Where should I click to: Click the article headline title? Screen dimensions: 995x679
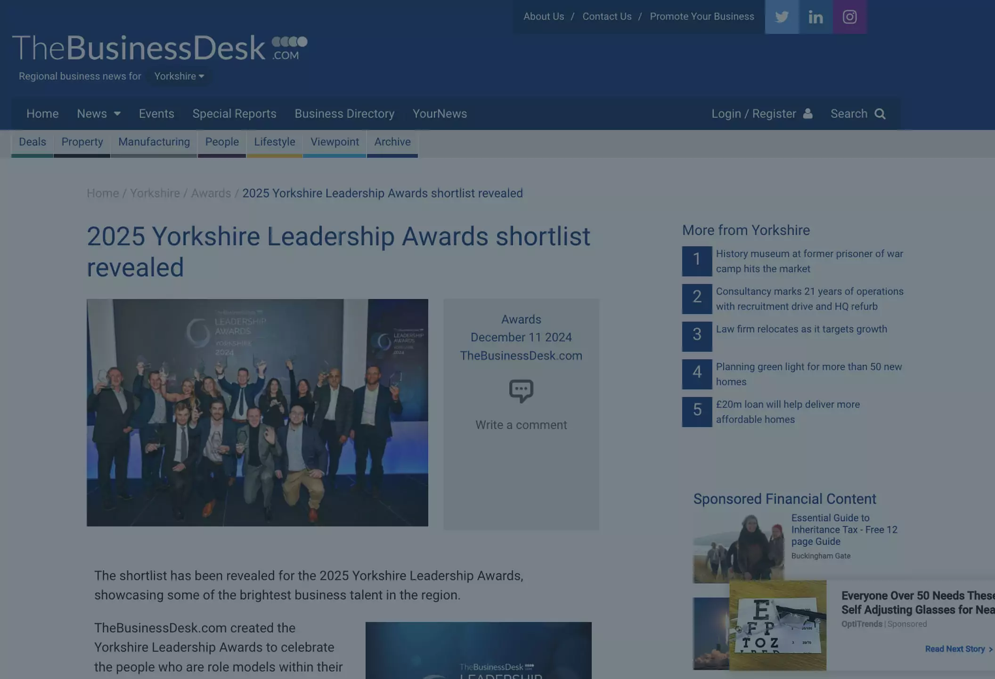tap(338, 252)
